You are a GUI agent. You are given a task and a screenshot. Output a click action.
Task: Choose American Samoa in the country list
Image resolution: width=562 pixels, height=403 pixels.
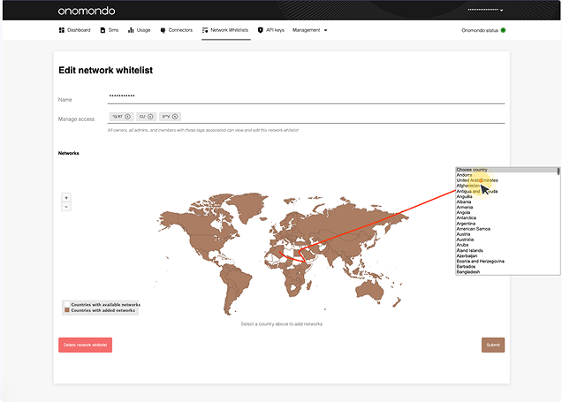(506, 229)
